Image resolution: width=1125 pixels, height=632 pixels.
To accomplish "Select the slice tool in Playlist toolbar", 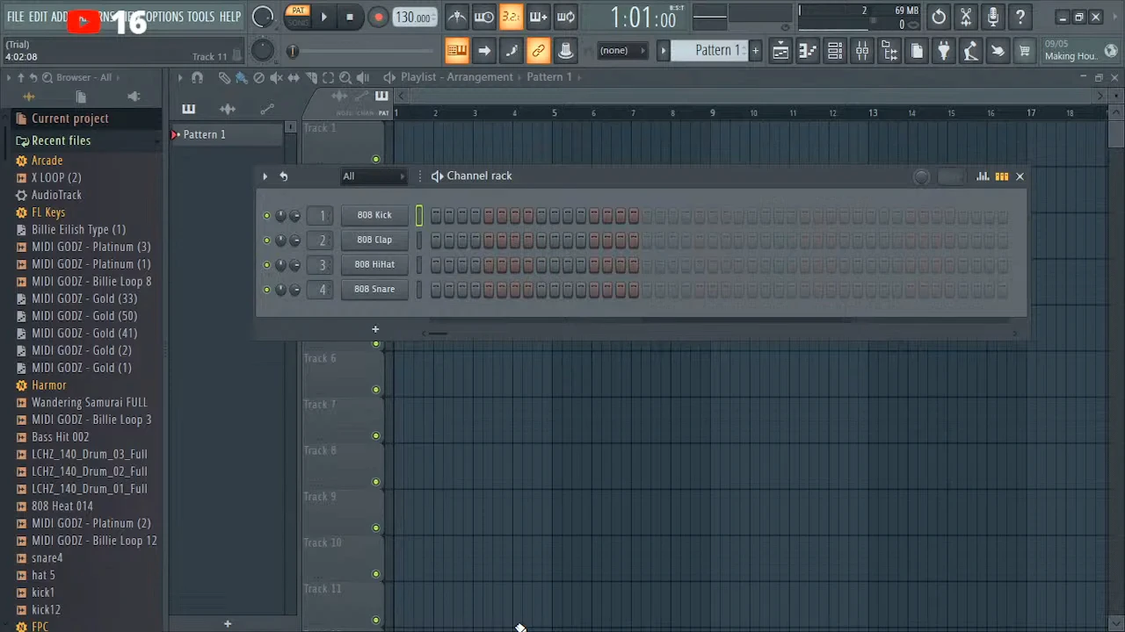I will 311,77.
